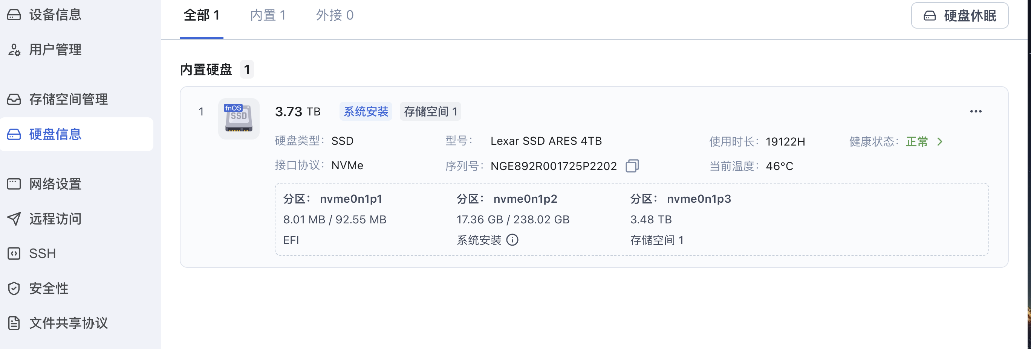
Task: Switch to the 外接 0 tab
Action: 334,15
